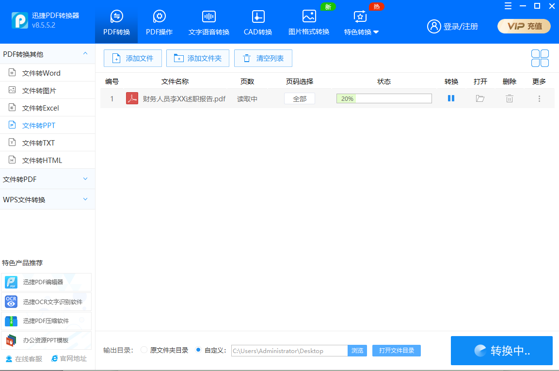Expand the WPS文件转换 section

(47, 199)
